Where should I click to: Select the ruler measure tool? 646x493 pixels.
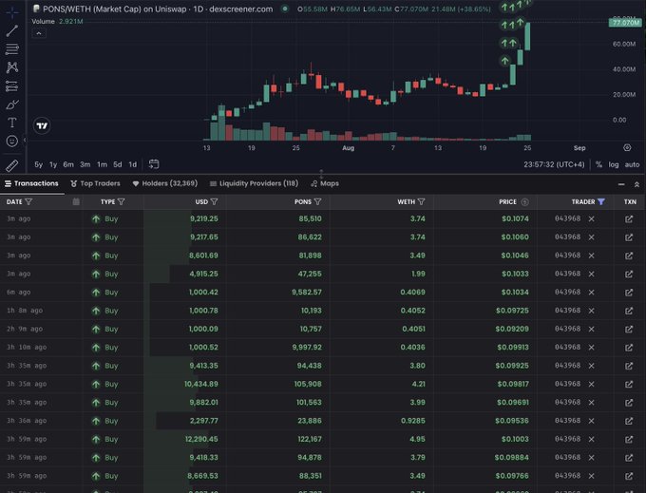coord(12,165)
